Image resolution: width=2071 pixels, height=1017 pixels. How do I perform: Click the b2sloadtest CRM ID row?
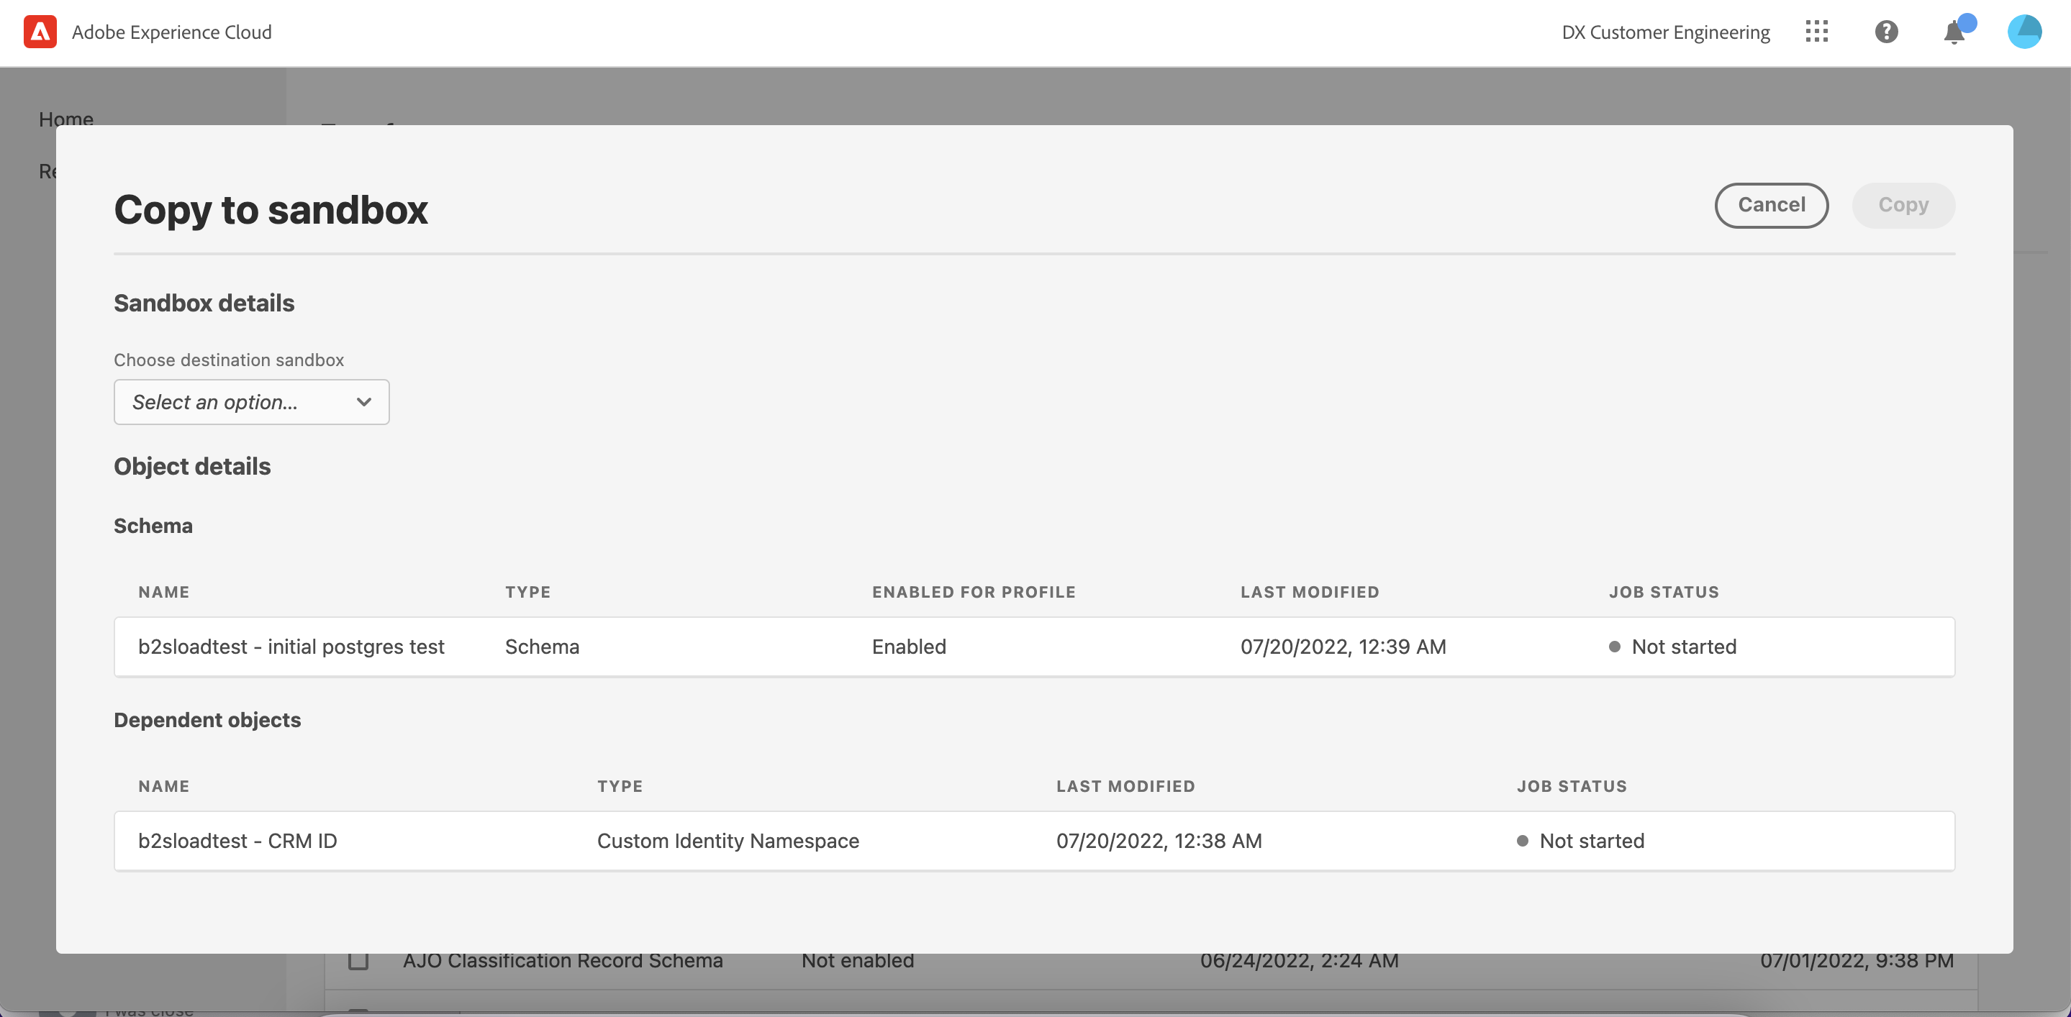1034,841
